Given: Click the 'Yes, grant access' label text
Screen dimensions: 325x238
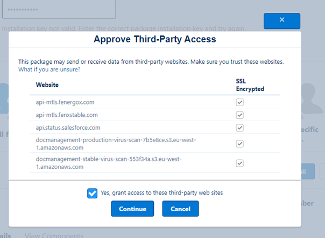Looking at the screenshot, I should (161, 193).
